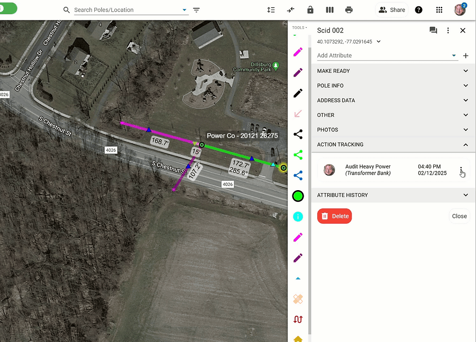Open the comments icon for Scid 002
Image resolution: width=476 pixels, height=342 pixels.
[x=433, y=30]
